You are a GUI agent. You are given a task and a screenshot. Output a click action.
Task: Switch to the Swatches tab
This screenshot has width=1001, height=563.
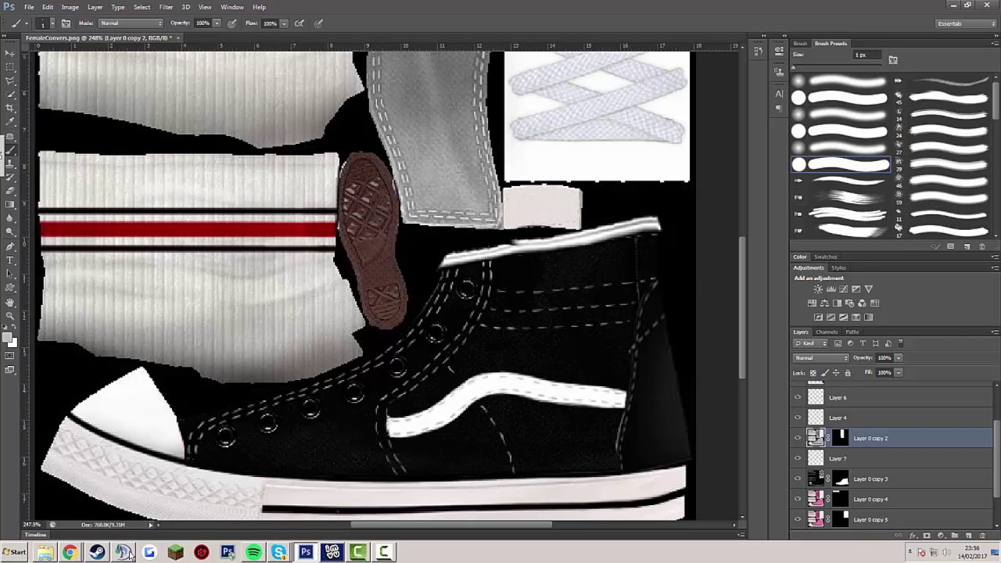click(x=826, y=257)
